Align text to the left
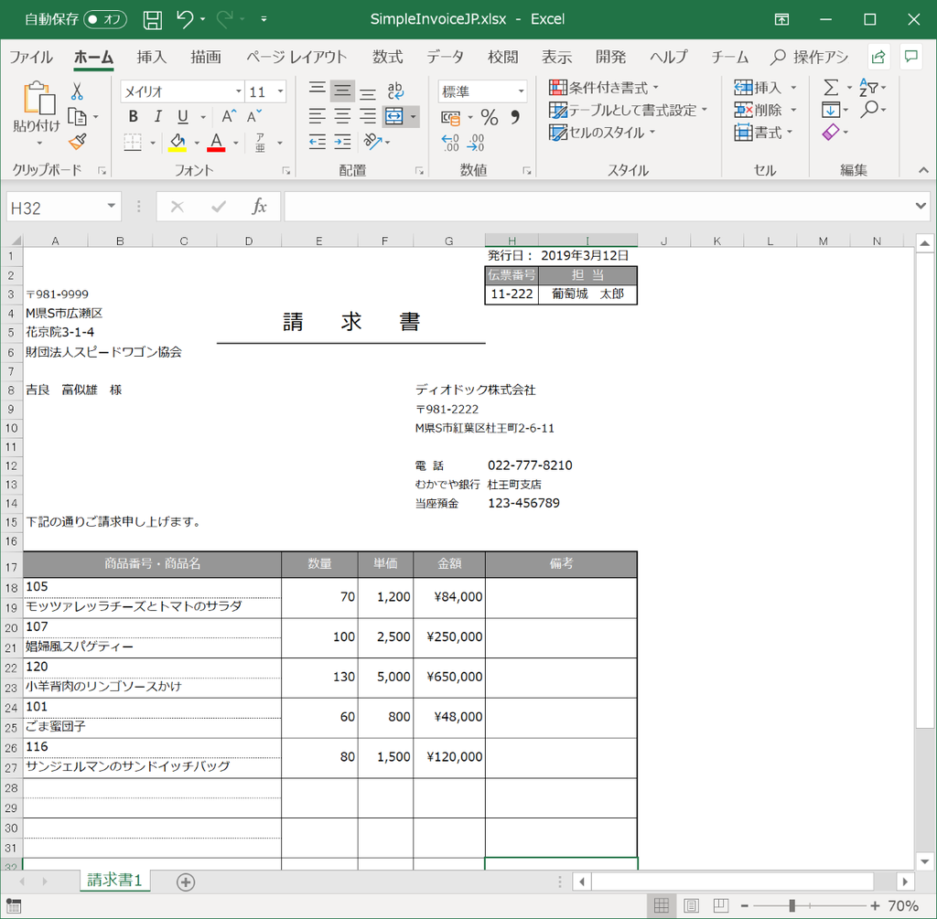 (x=317, y=116)
